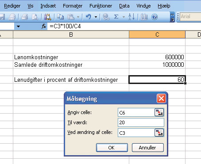Viewport: 201px width, 164px height.
Task: Click the Arial font name box
Action: [x=190, y=16]
